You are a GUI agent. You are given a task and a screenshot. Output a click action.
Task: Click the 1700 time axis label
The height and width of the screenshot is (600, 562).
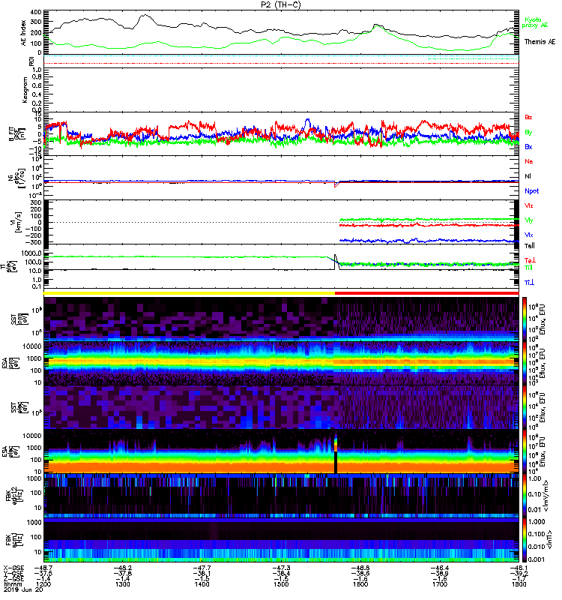click(x=440, y=584)
